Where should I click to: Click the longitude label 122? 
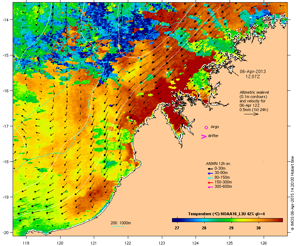coord(128,243)
